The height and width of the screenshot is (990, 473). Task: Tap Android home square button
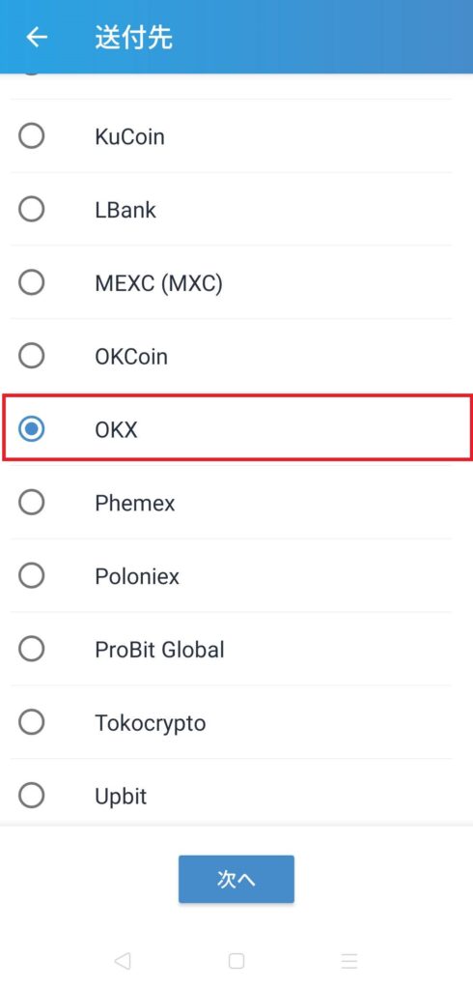tap(236, 961)
